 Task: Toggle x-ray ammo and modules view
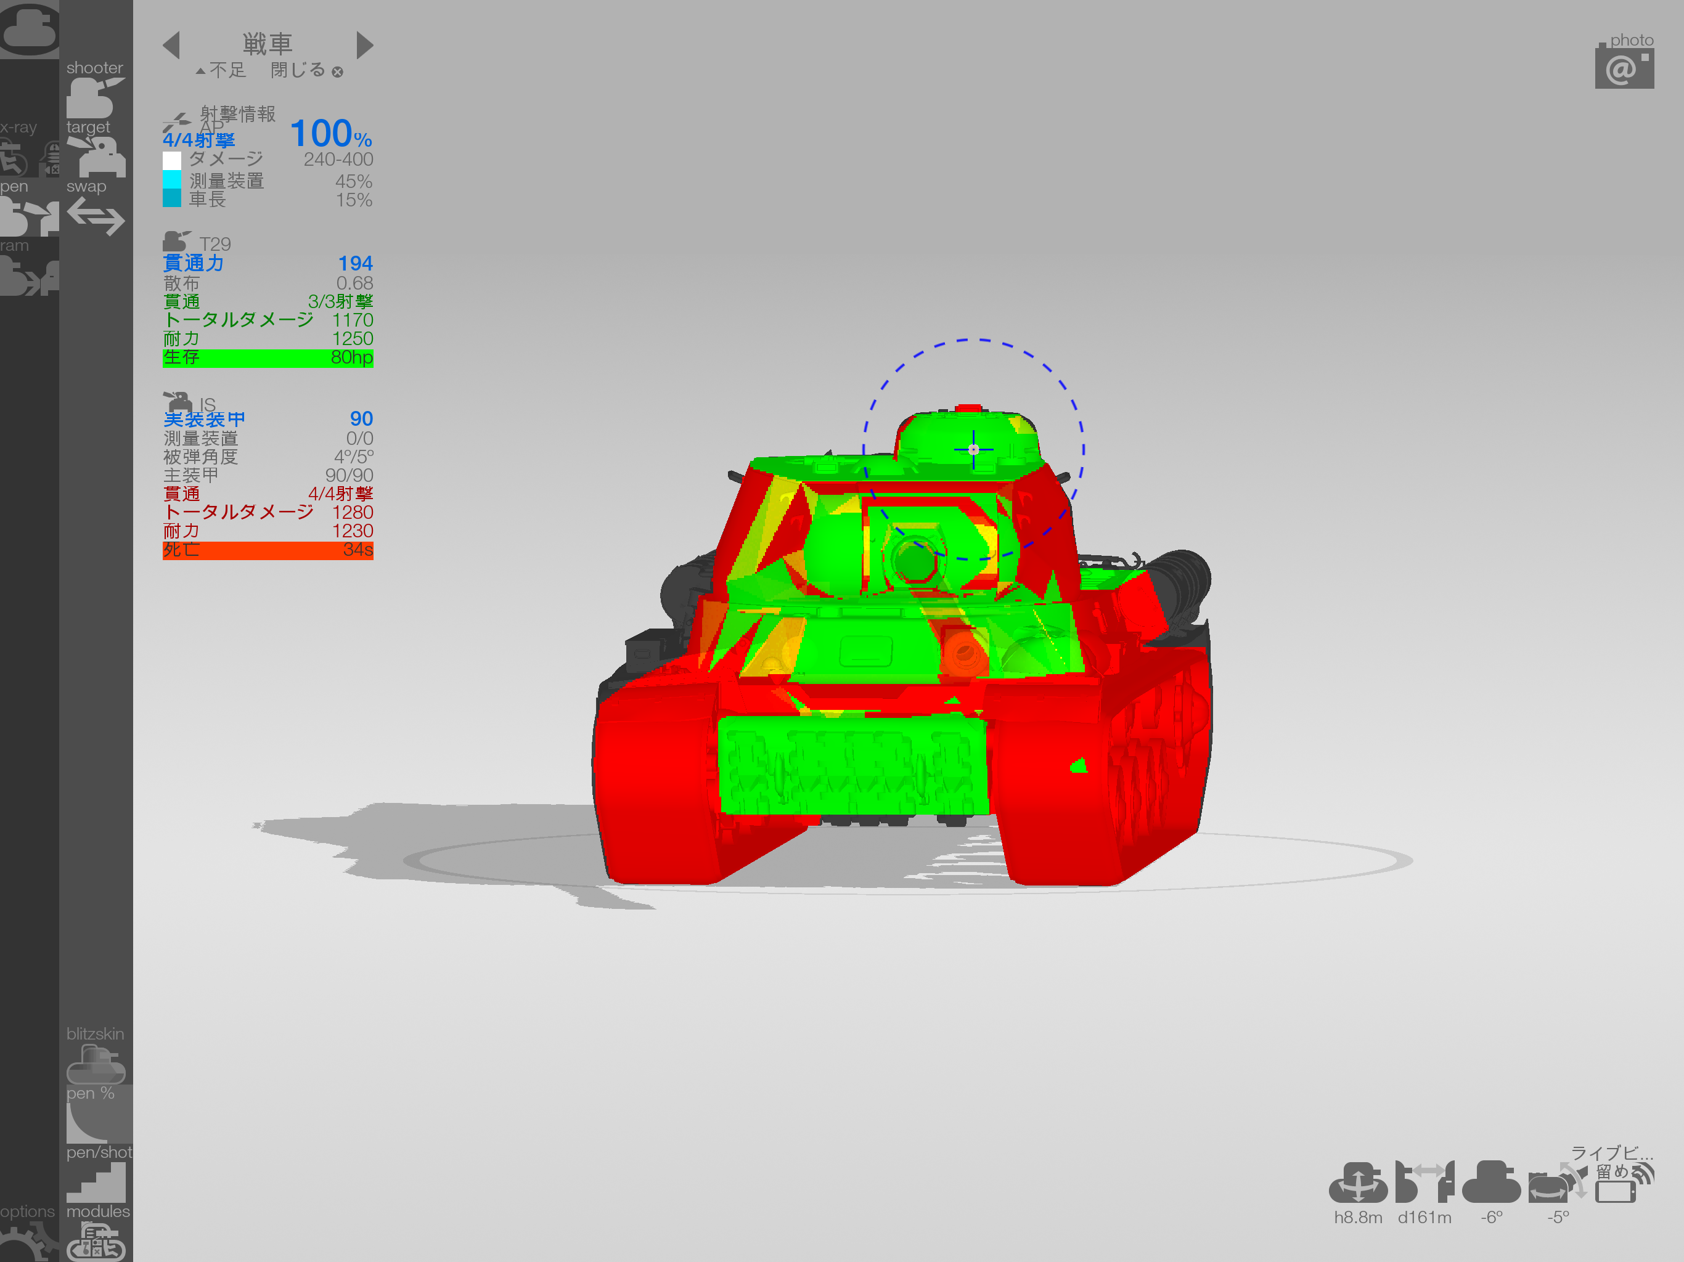[51, 158]
